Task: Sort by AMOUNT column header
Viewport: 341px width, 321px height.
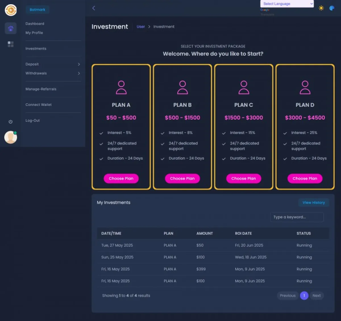Action: [x=205, y=233]
